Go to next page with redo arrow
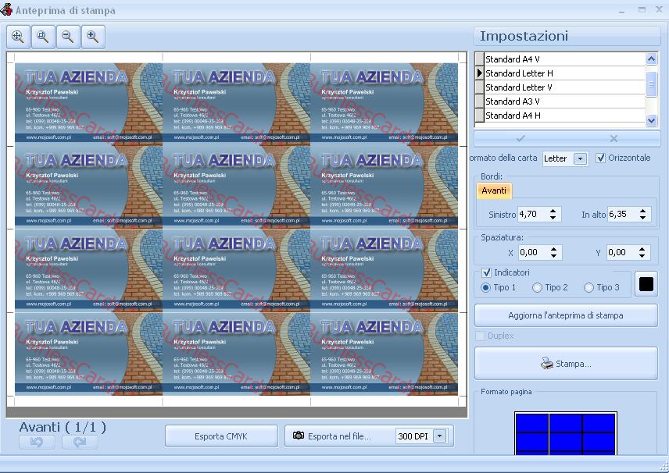Screen dimensions: 669x473 tap(80, 443)
